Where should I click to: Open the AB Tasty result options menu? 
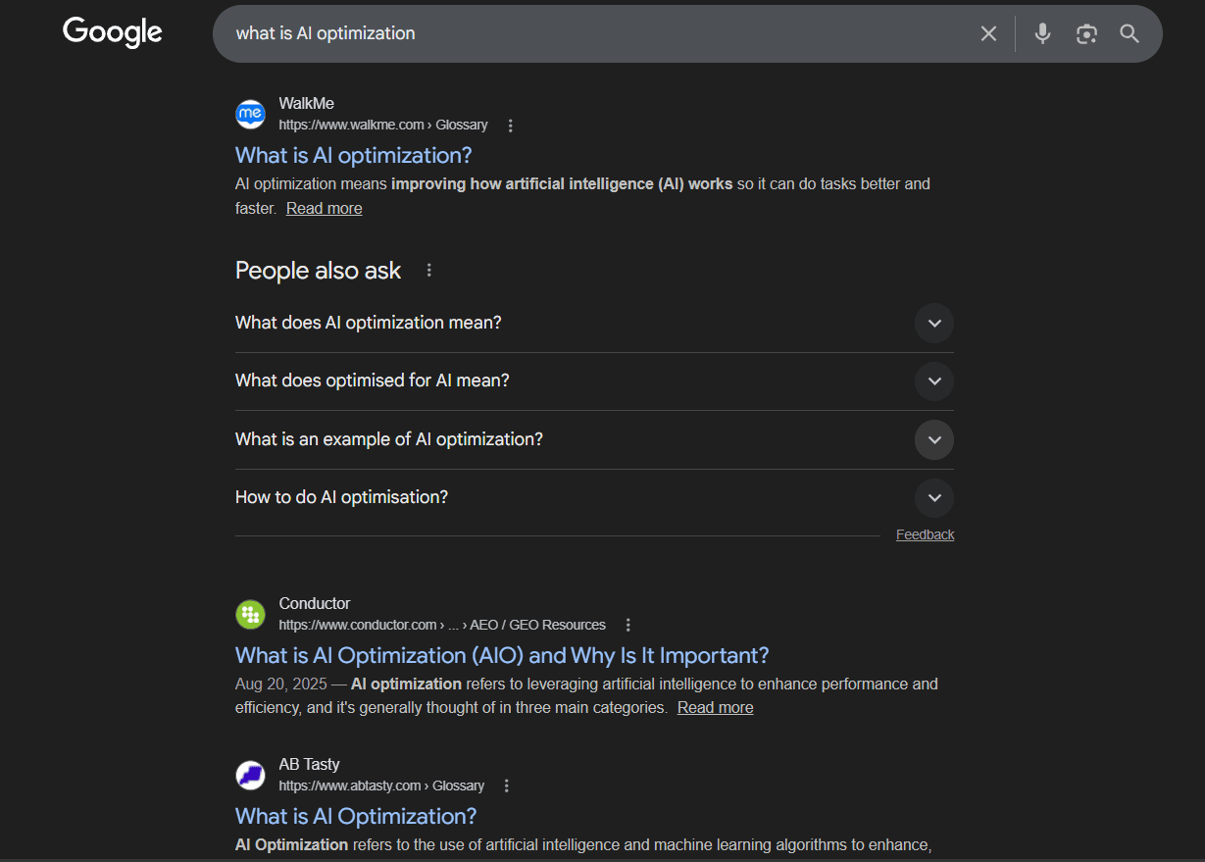pos(506,785)
